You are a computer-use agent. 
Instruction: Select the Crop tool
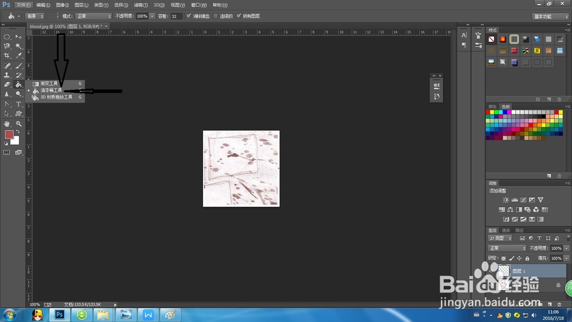click(7, 55)
